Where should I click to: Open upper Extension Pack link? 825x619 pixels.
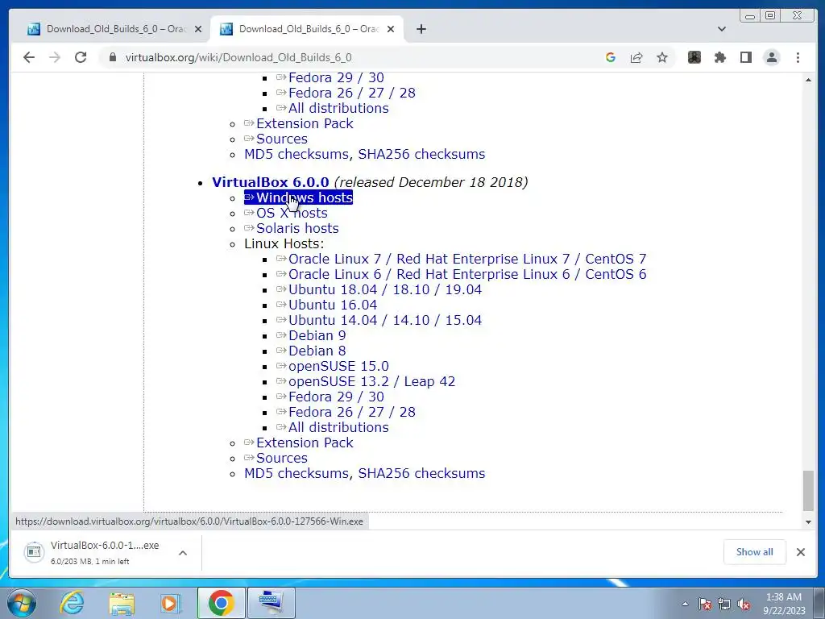(299, 123)
